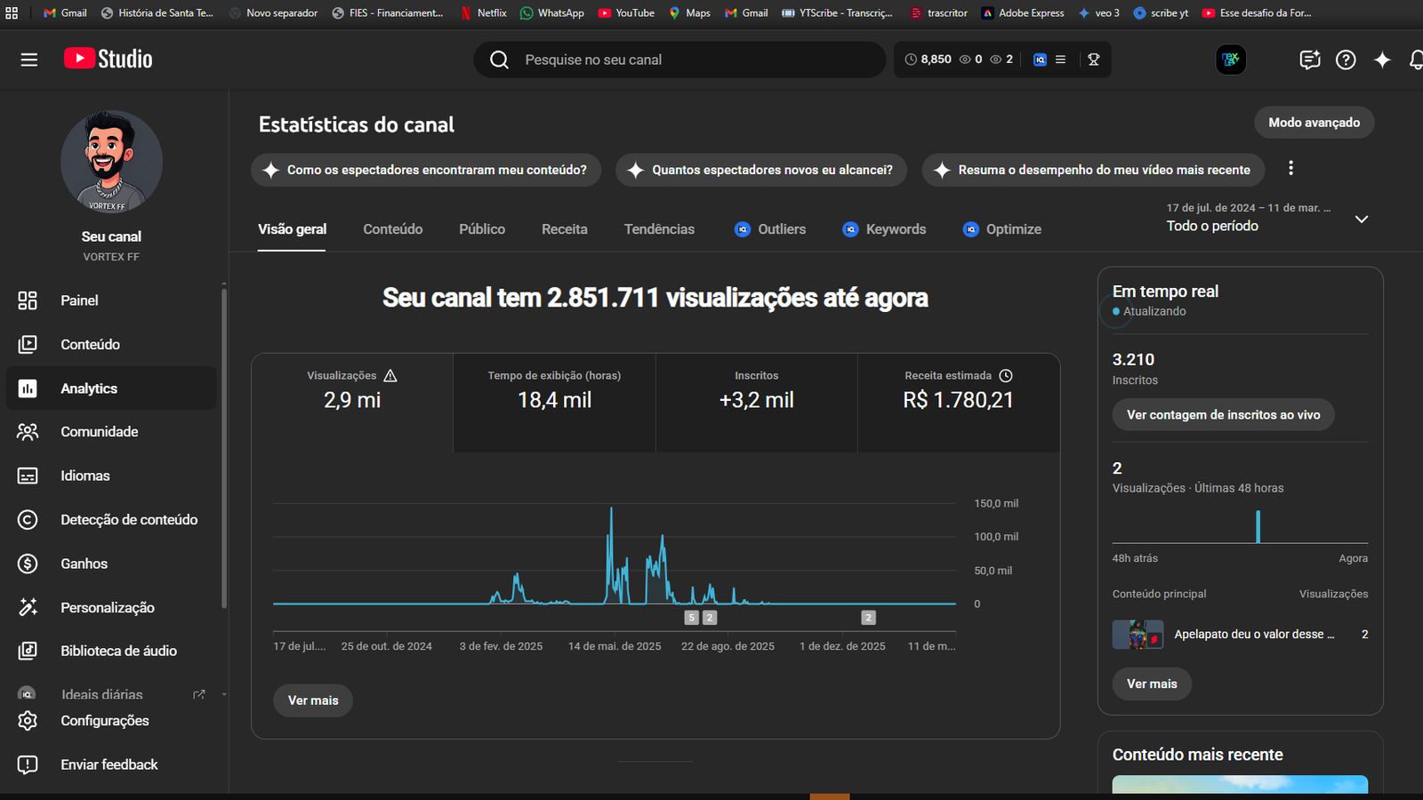Click the sparkle icon in header
The width and height of the screenshot is (1423, 800).
[1382, 60]
